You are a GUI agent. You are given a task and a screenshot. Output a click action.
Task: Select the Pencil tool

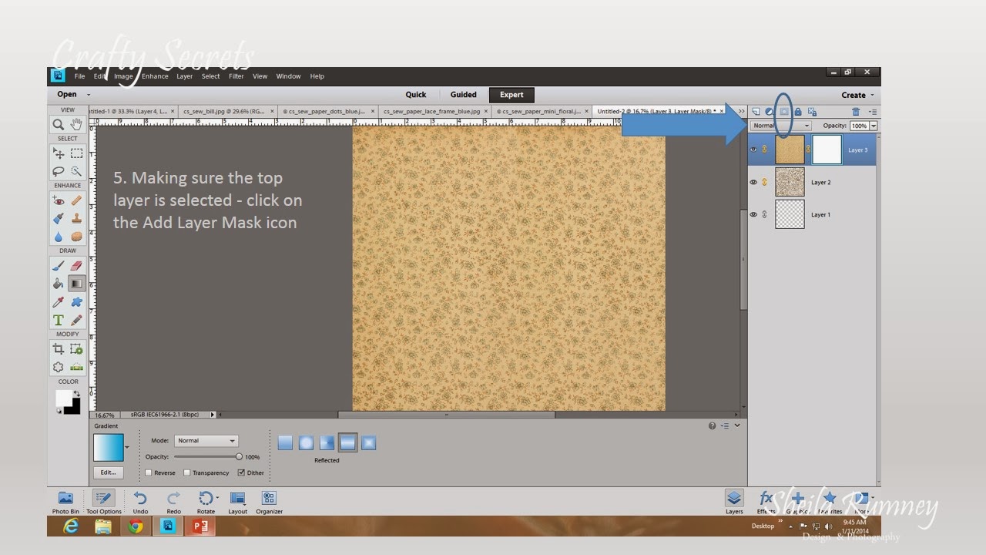point(76,321)
